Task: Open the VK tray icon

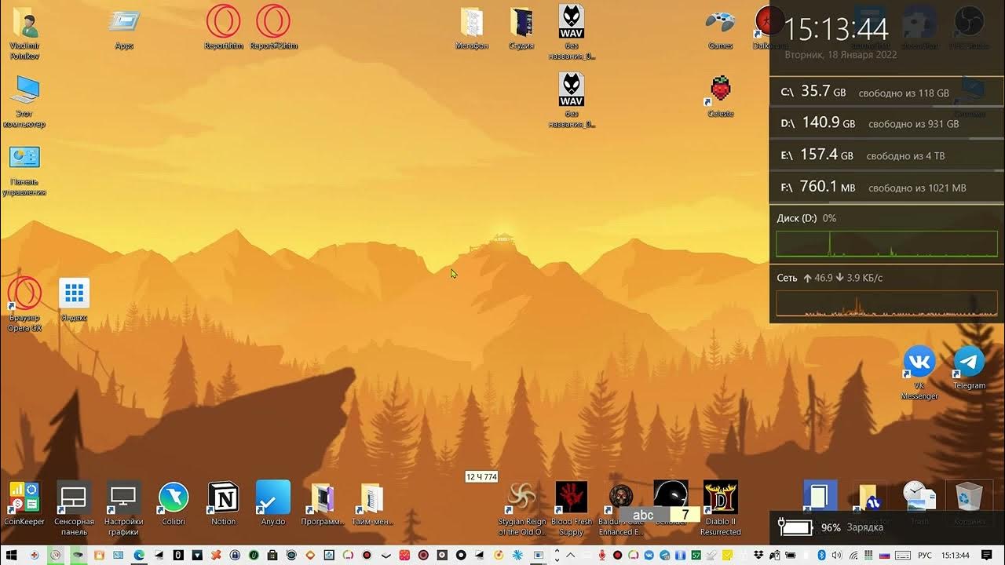Action: [649, 555]
